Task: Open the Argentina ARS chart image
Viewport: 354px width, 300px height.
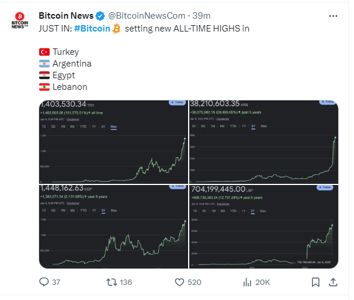Action: tap(263, 142)
